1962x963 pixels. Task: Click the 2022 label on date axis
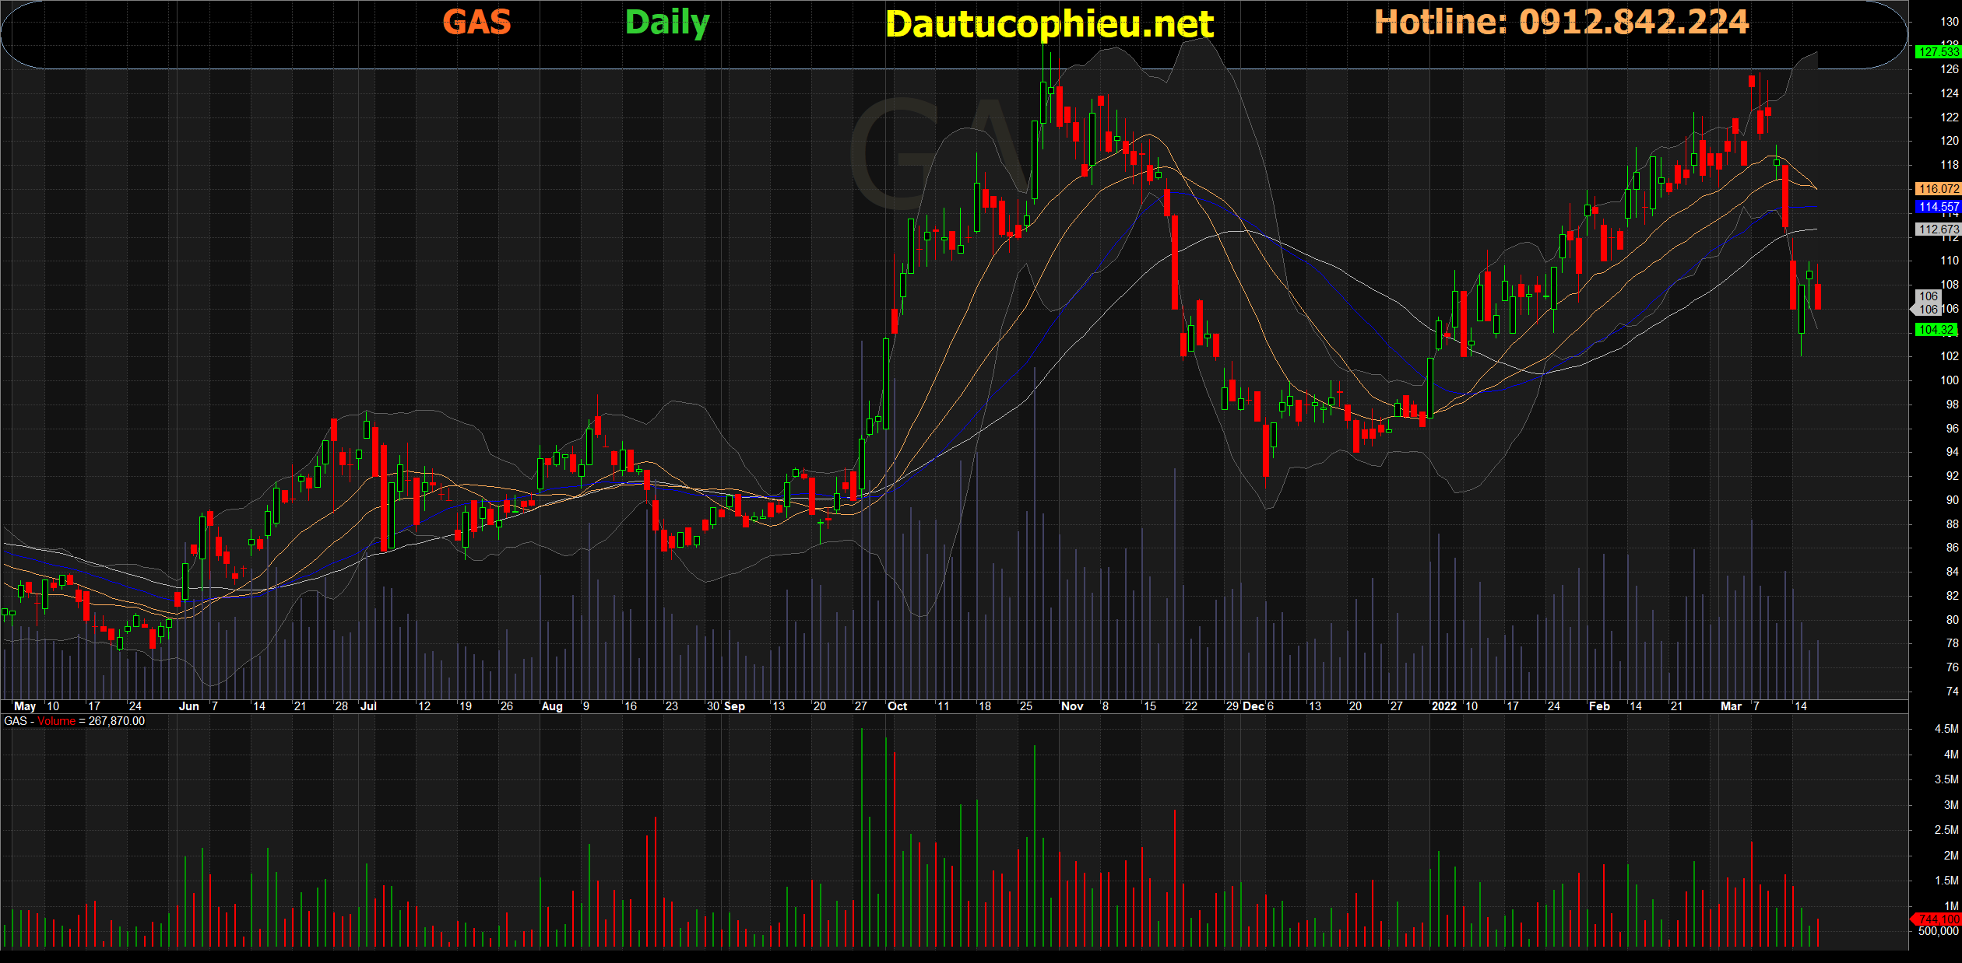(x=1443, y=706)
